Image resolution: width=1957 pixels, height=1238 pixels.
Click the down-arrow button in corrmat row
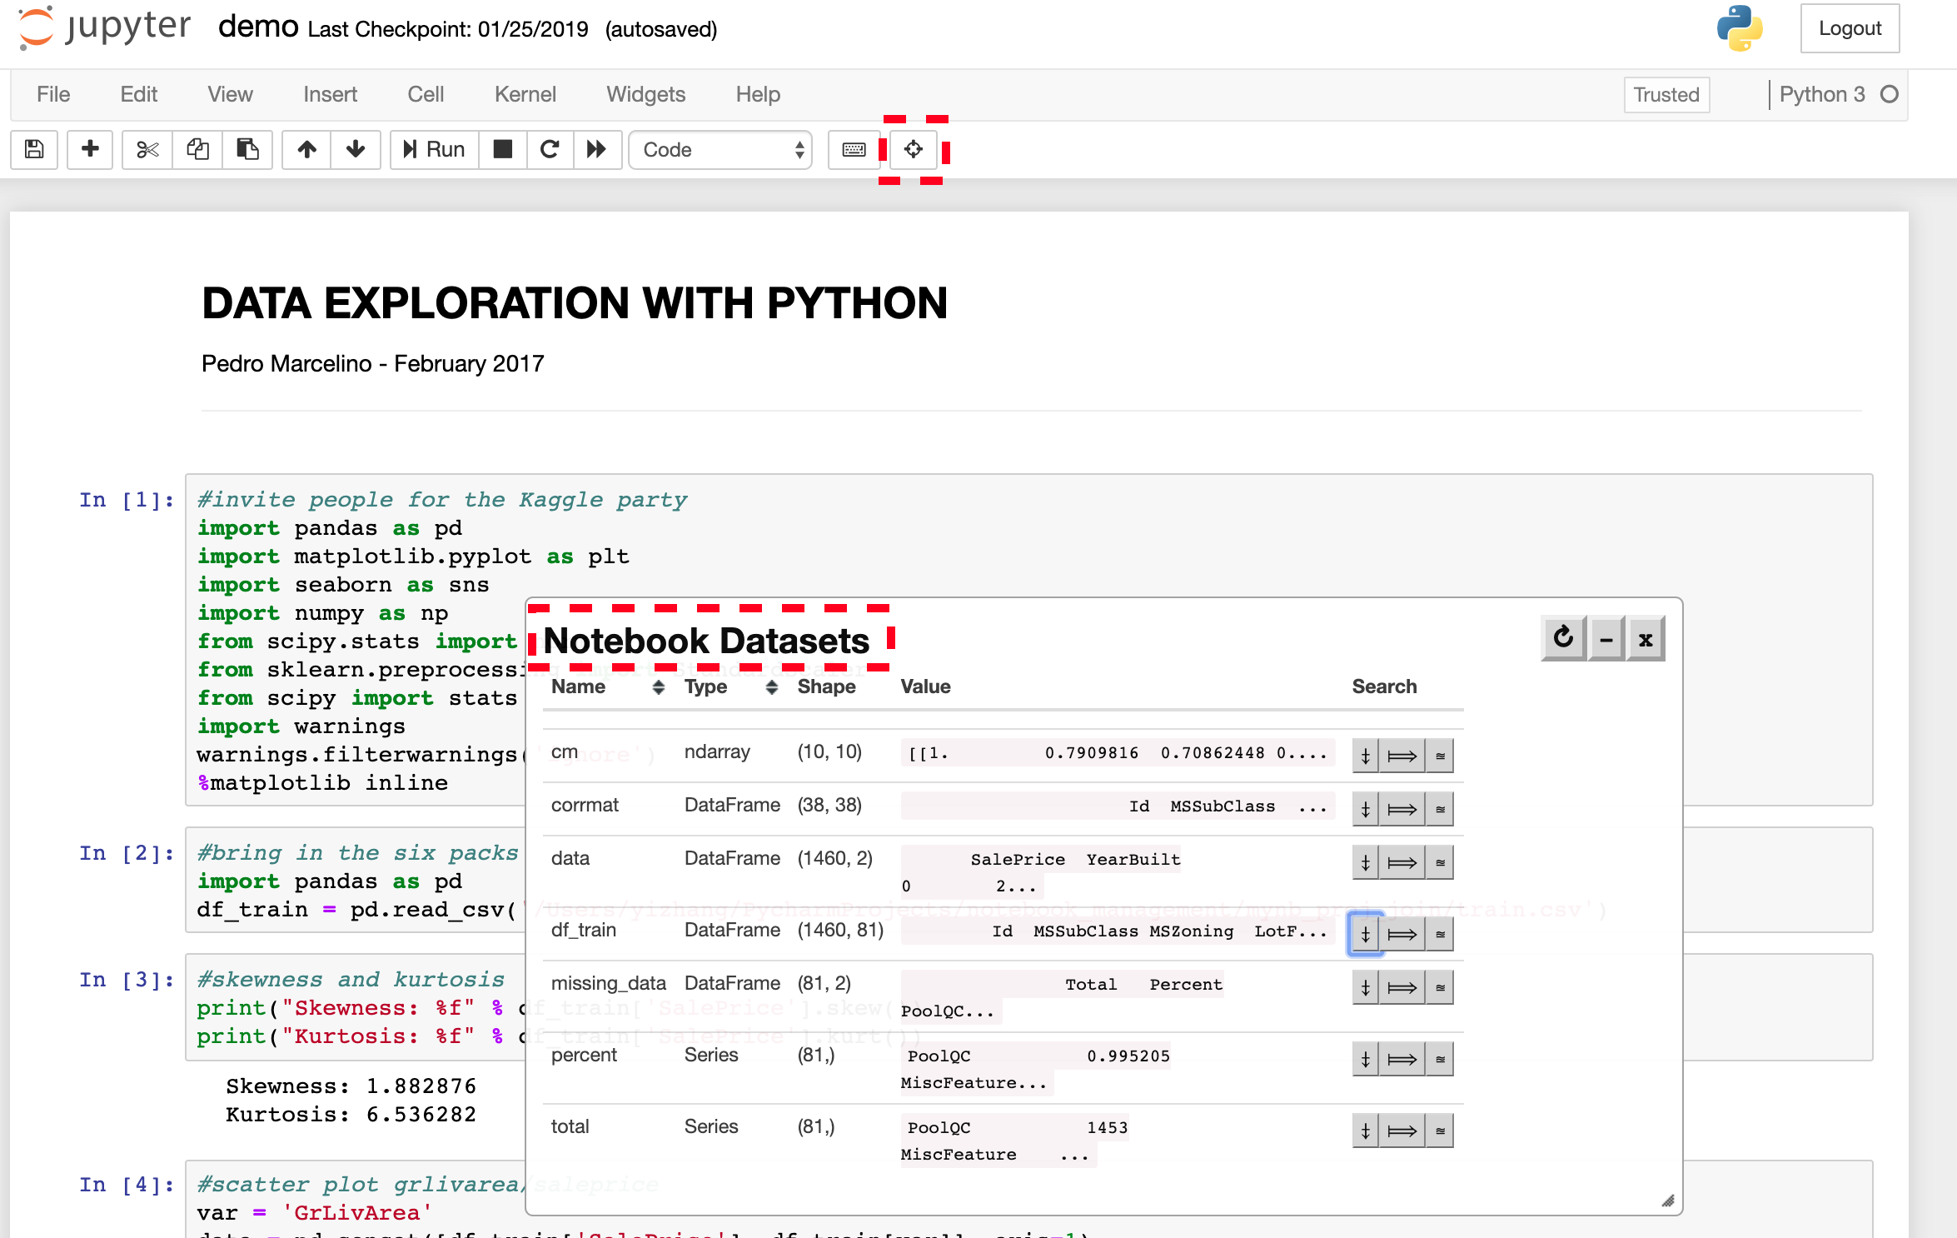coord(1365,809)
